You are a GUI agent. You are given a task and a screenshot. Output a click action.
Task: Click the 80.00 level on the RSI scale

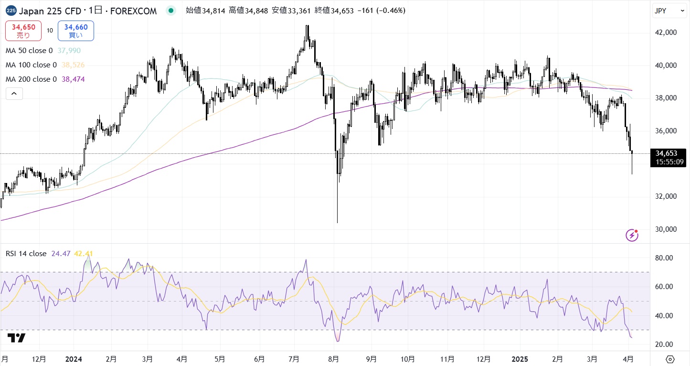(663, 258)
